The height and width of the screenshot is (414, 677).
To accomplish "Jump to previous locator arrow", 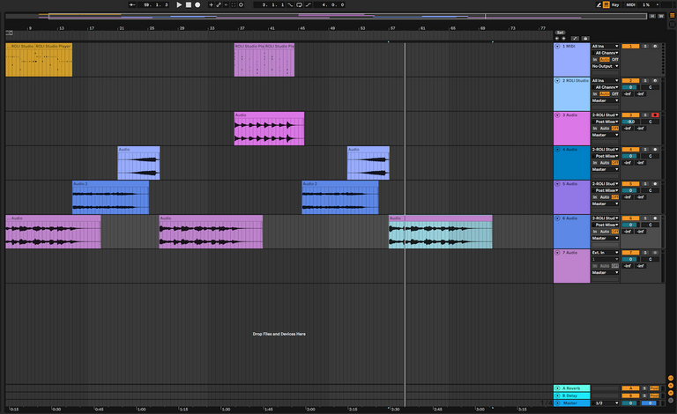I will tap(557, 39).
